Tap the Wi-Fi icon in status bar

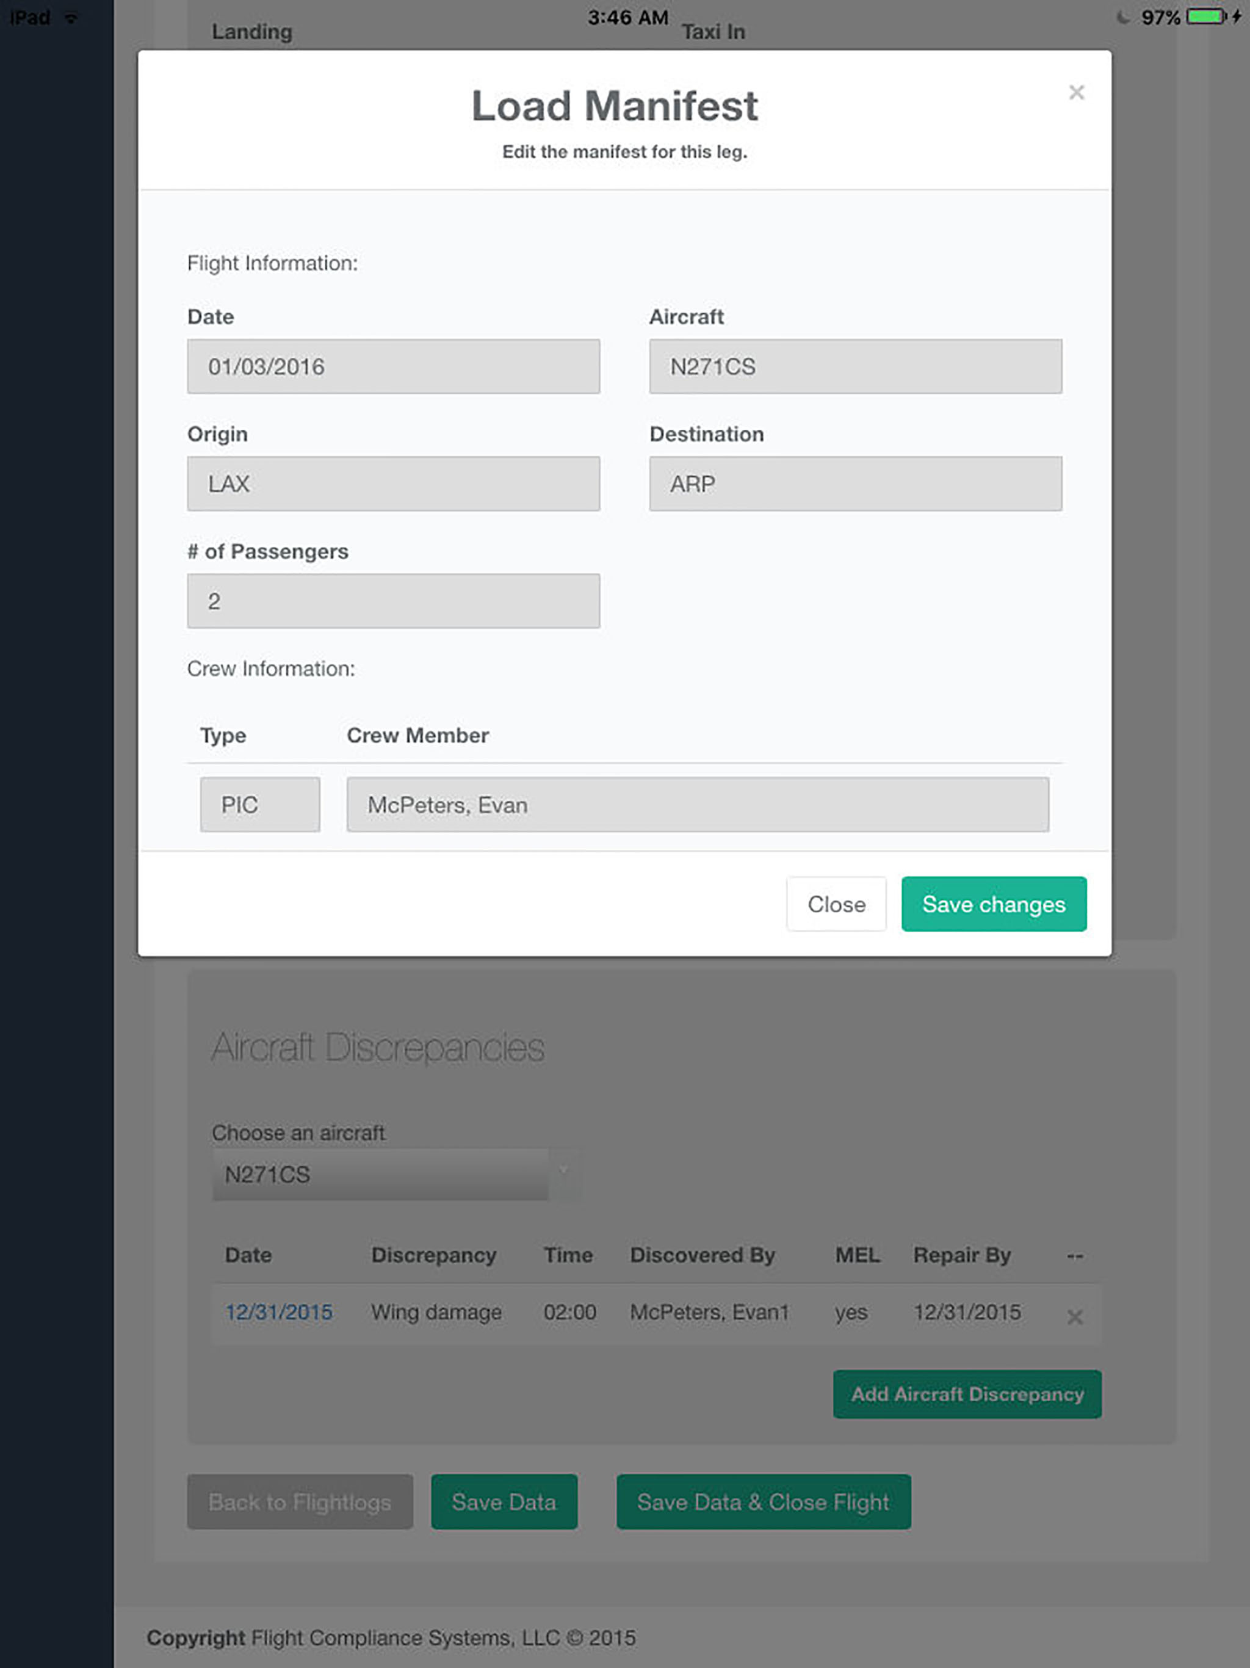(71, 17)
